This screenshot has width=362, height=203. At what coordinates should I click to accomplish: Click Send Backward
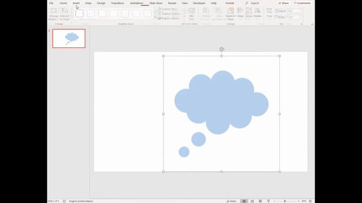218,14
